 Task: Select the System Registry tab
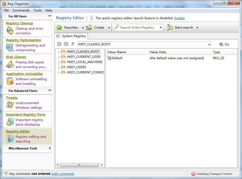point(71,36)
